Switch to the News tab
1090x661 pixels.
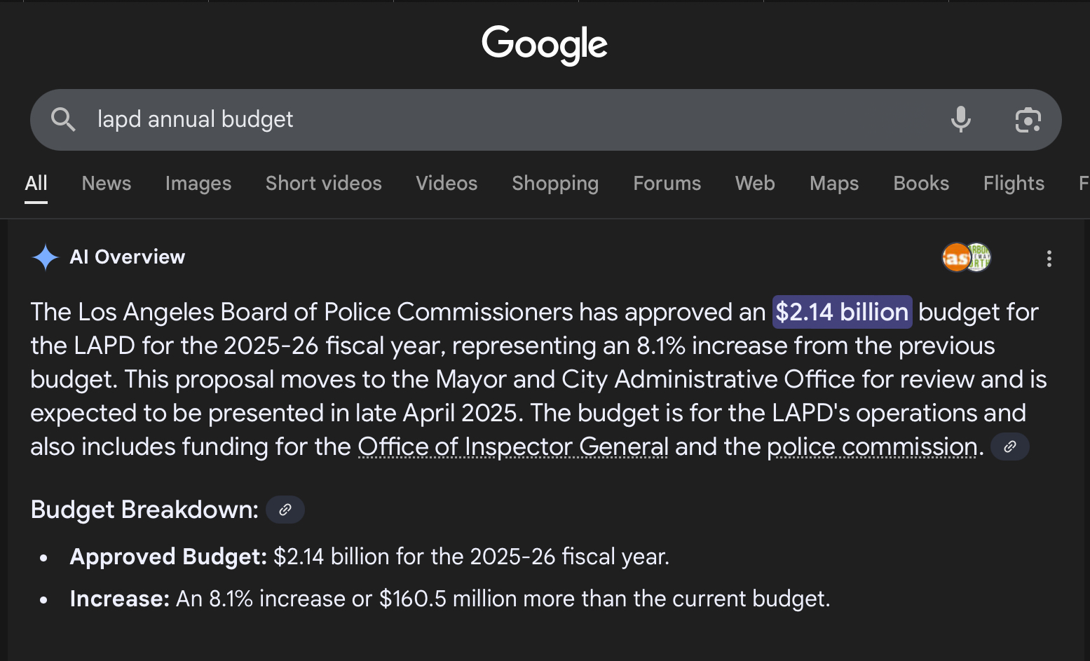pos(107,184)
